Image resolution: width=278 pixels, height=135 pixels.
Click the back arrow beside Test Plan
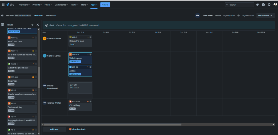[3, 16]
